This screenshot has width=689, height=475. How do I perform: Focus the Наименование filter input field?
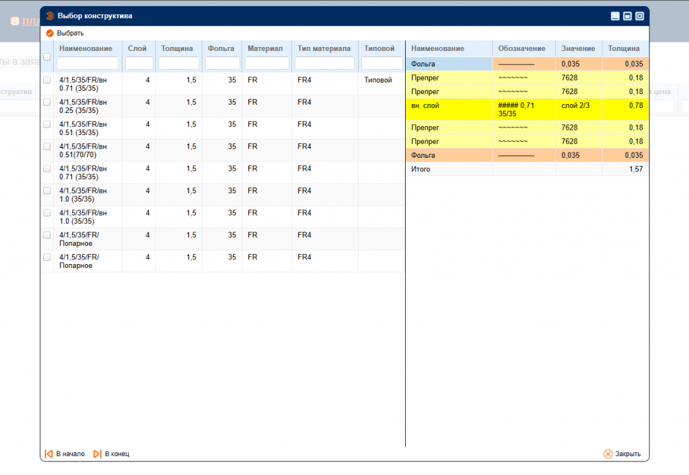87,63
